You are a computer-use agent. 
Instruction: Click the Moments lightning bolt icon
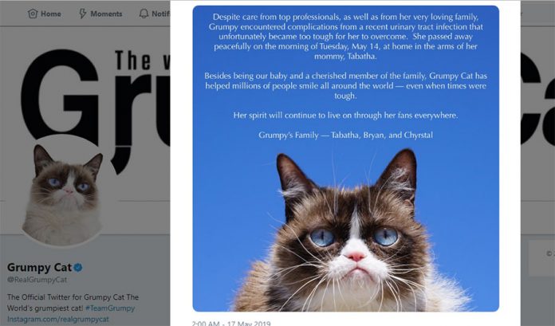82,14
